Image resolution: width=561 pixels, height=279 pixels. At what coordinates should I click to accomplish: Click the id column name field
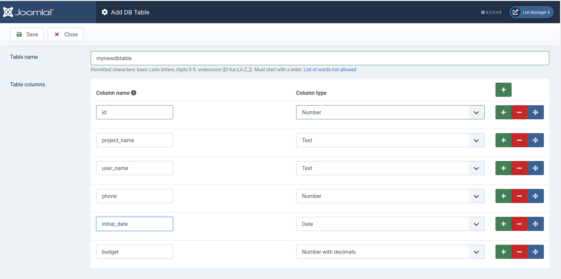134,112
